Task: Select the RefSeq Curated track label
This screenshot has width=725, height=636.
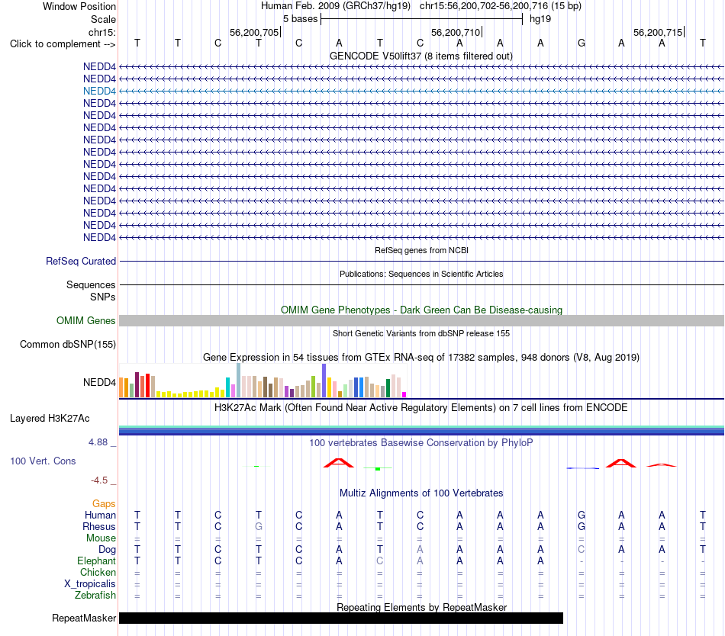Action: click(x=81, y=261)
